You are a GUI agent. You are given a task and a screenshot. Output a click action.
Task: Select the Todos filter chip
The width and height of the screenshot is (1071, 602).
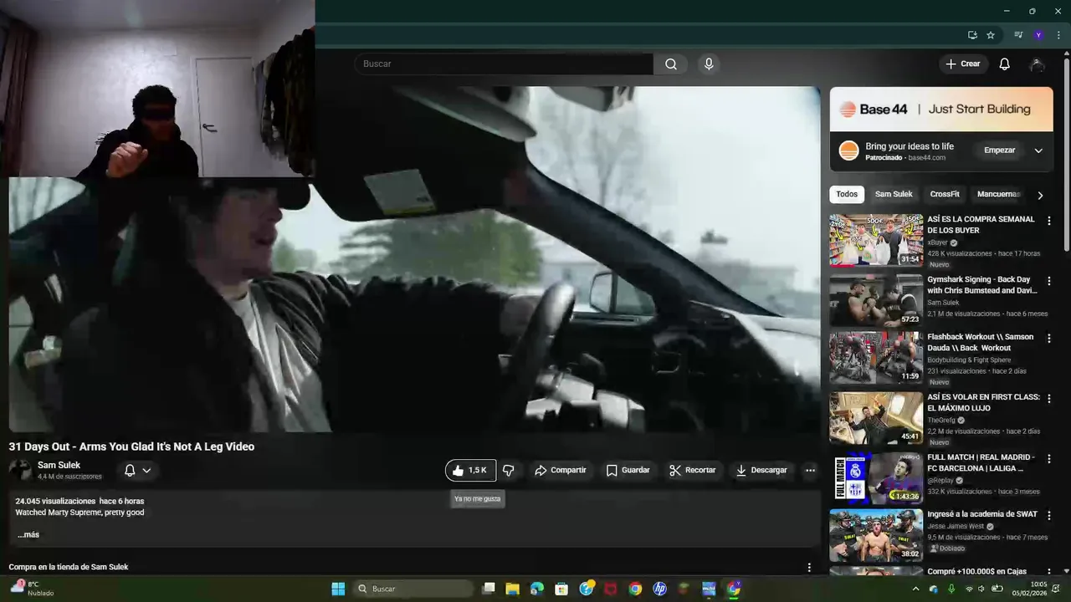pos(847,194)
